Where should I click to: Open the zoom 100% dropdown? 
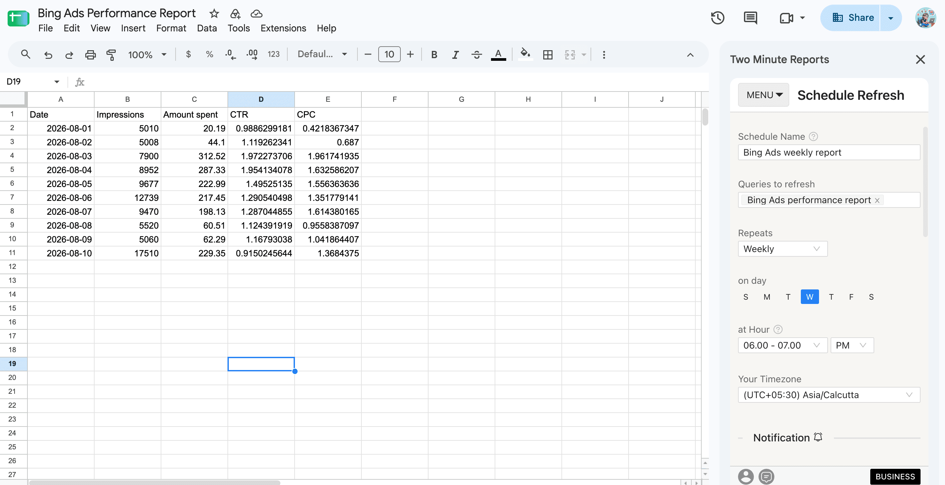click(x=147, y=55)
